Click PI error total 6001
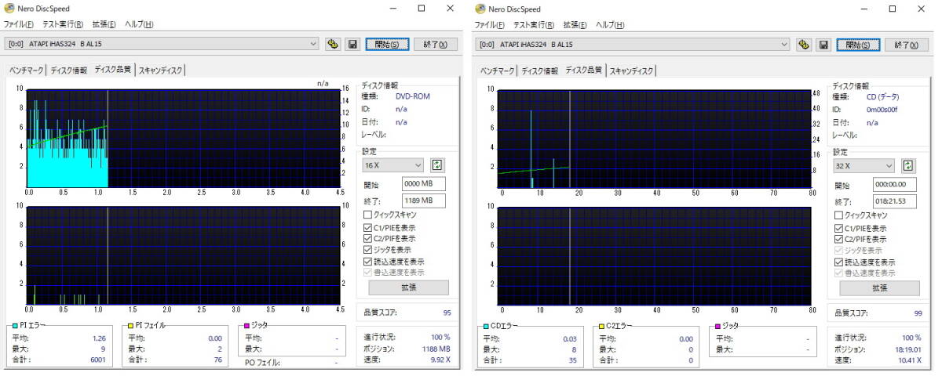Viewport: 942px width, 376px height. coord(97,360)
